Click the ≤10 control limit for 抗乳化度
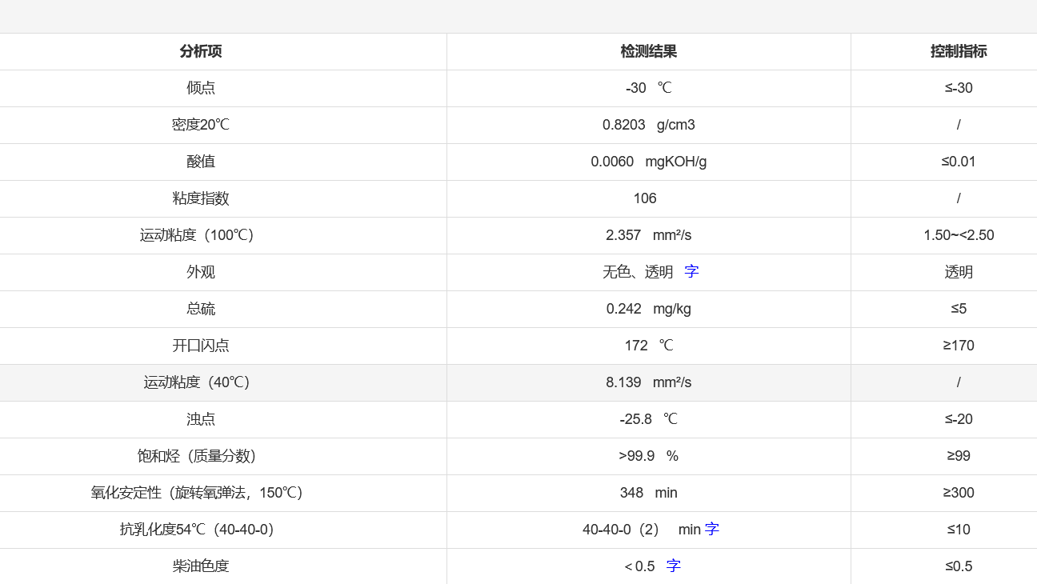Screen dimensions: 1037x584 pyautogui.click(x=958, y=530)
